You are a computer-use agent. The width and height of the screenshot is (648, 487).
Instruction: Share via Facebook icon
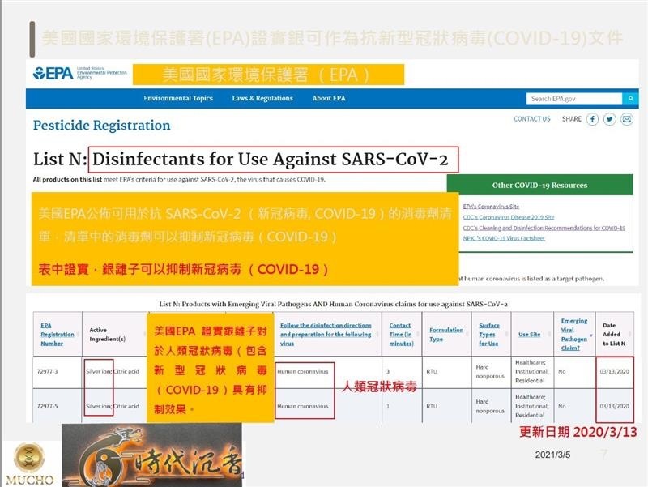click(x=592, y=119)
